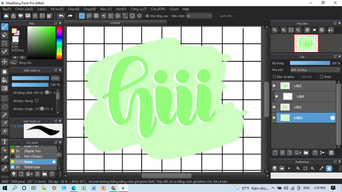Open the Help menu
The height and width of the screenshot is (192, 342).
point(186,9)
